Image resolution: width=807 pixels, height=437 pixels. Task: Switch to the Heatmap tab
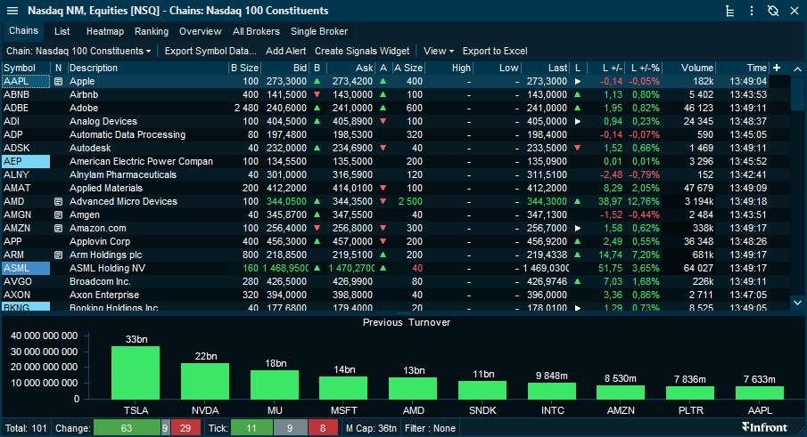pyautogui.click(x=105, y=31)
